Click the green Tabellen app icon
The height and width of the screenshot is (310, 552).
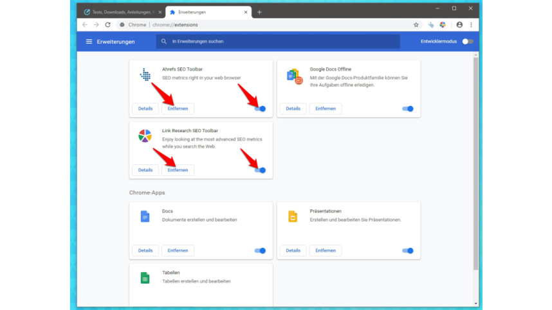click(x=145, y=278)
